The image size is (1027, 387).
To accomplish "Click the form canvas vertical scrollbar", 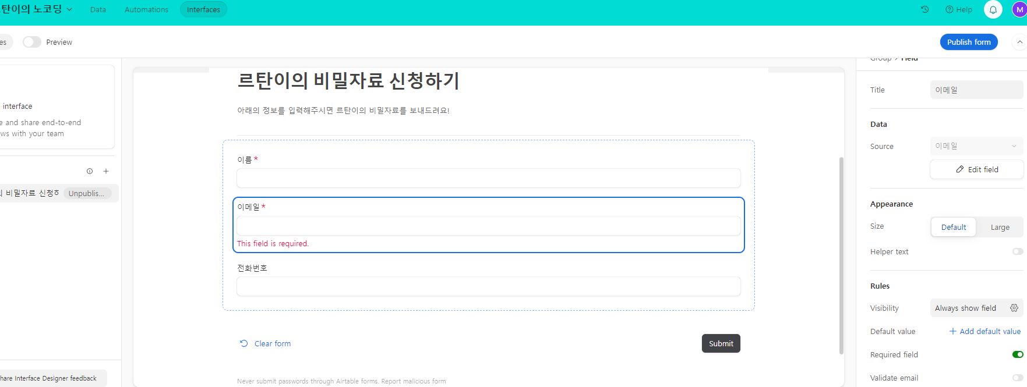I will coord(841,255).
